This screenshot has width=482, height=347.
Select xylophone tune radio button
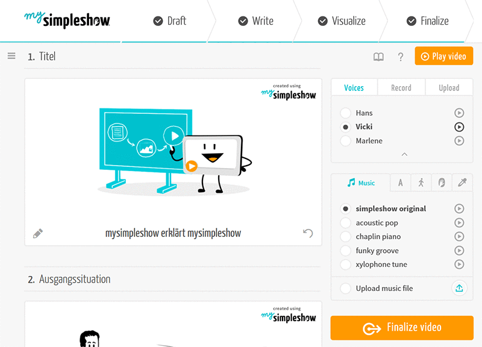pos(345,264)
